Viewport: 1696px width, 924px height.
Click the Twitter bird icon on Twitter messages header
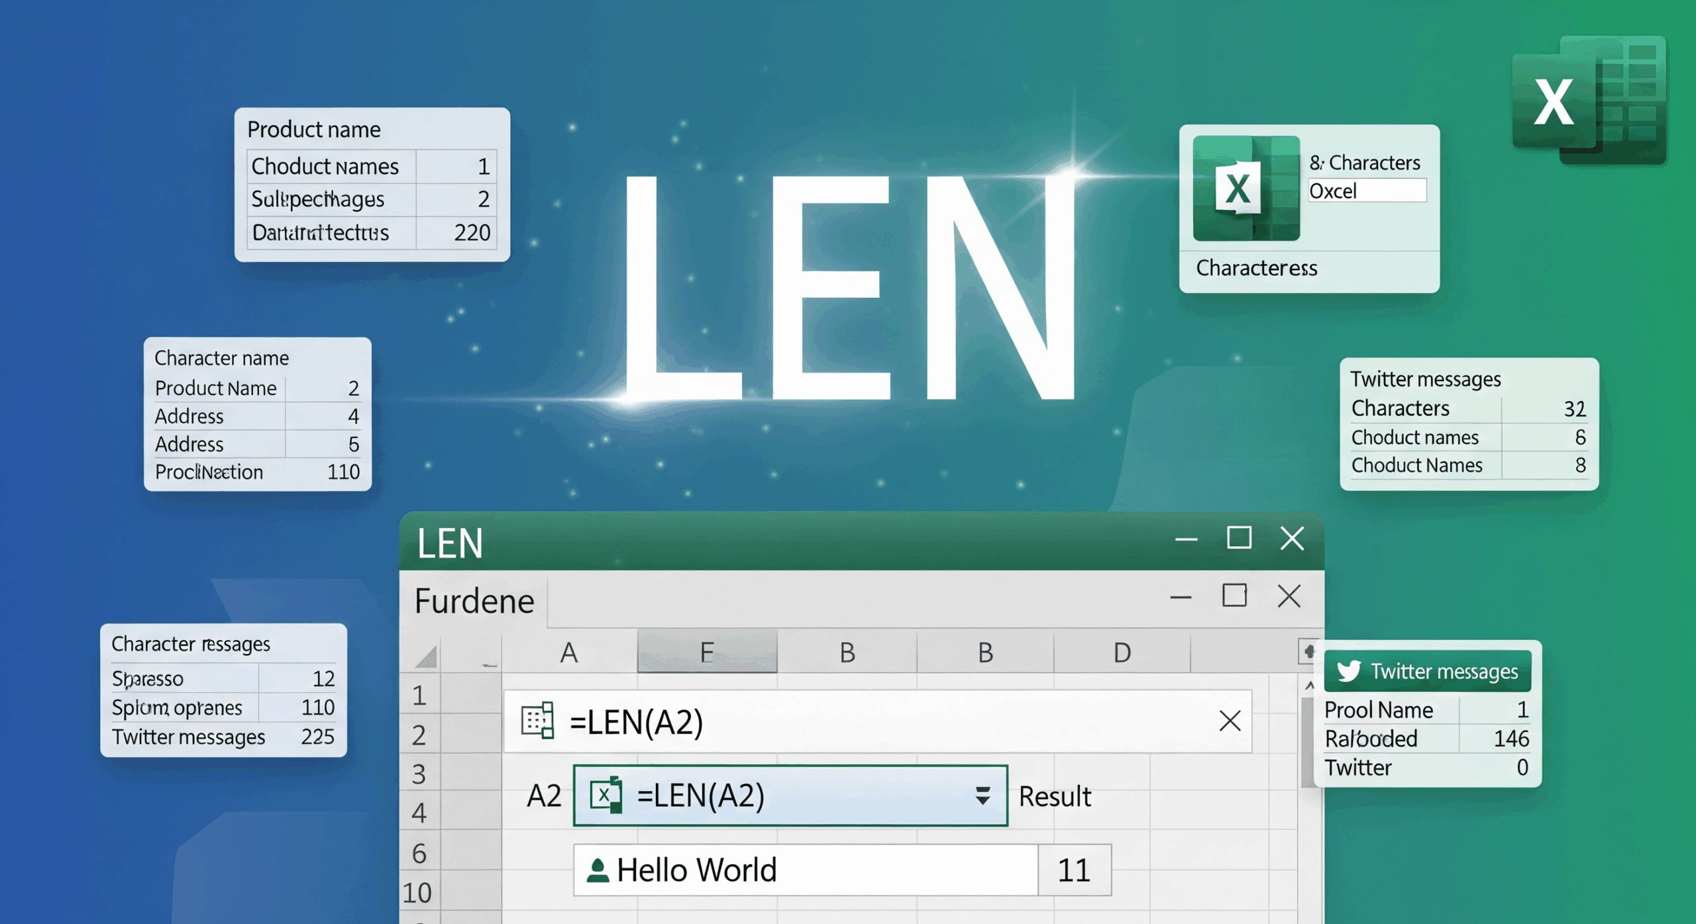[1350, 671]
